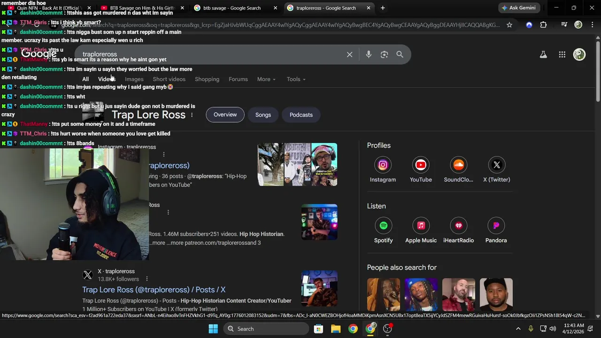
Task: Select the All results filter
Action: coord(85,79)
